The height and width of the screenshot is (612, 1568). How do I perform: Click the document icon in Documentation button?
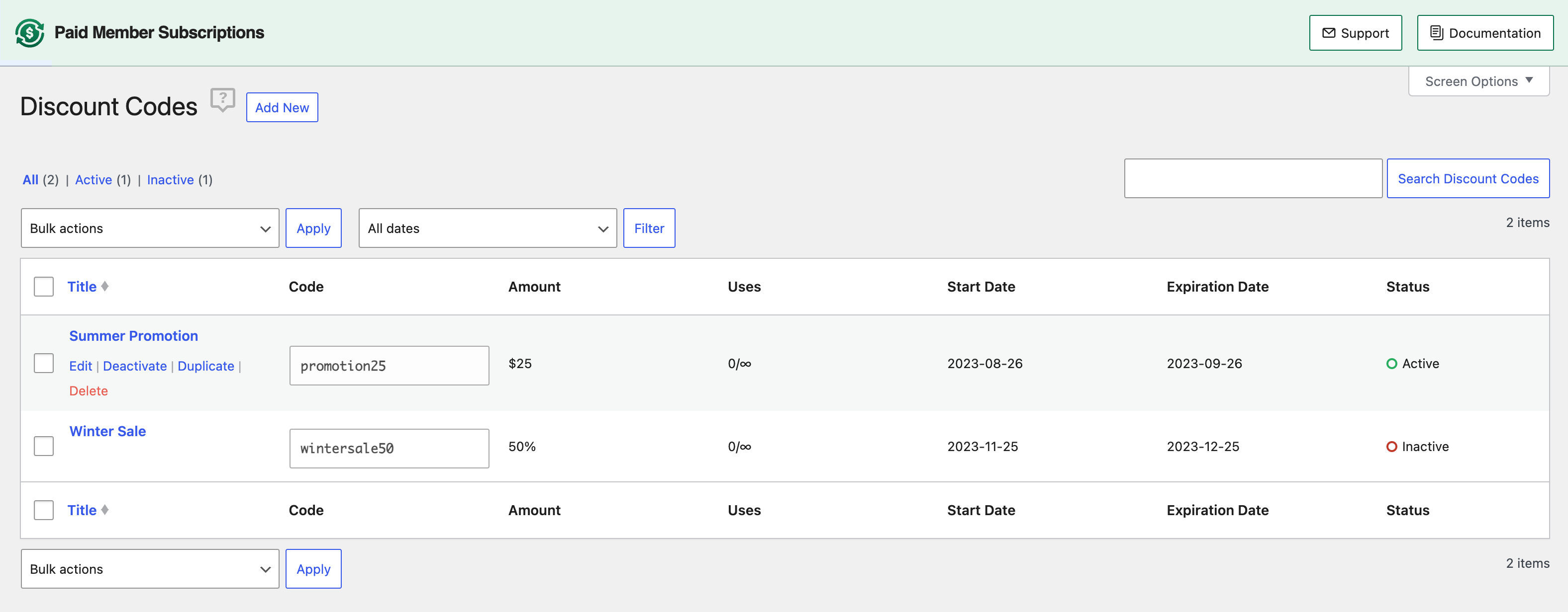tap(1437, 33)
